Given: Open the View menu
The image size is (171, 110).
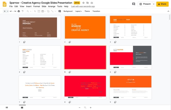Looking at the screenshot, I should tap(22, 7).
